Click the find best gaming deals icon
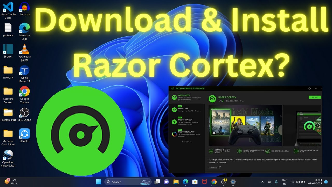 [268, 151]
